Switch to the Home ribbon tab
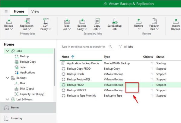 pos(19,11)
